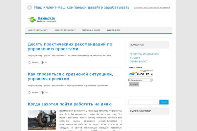
Task: Click 'Система Планов В Управлении Проектами' text
Action: point(89,56)
